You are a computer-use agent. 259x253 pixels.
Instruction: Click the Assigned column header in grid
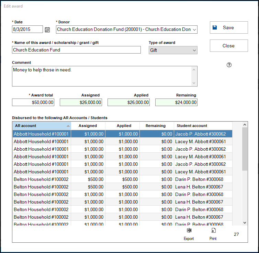tap(88, 126)
